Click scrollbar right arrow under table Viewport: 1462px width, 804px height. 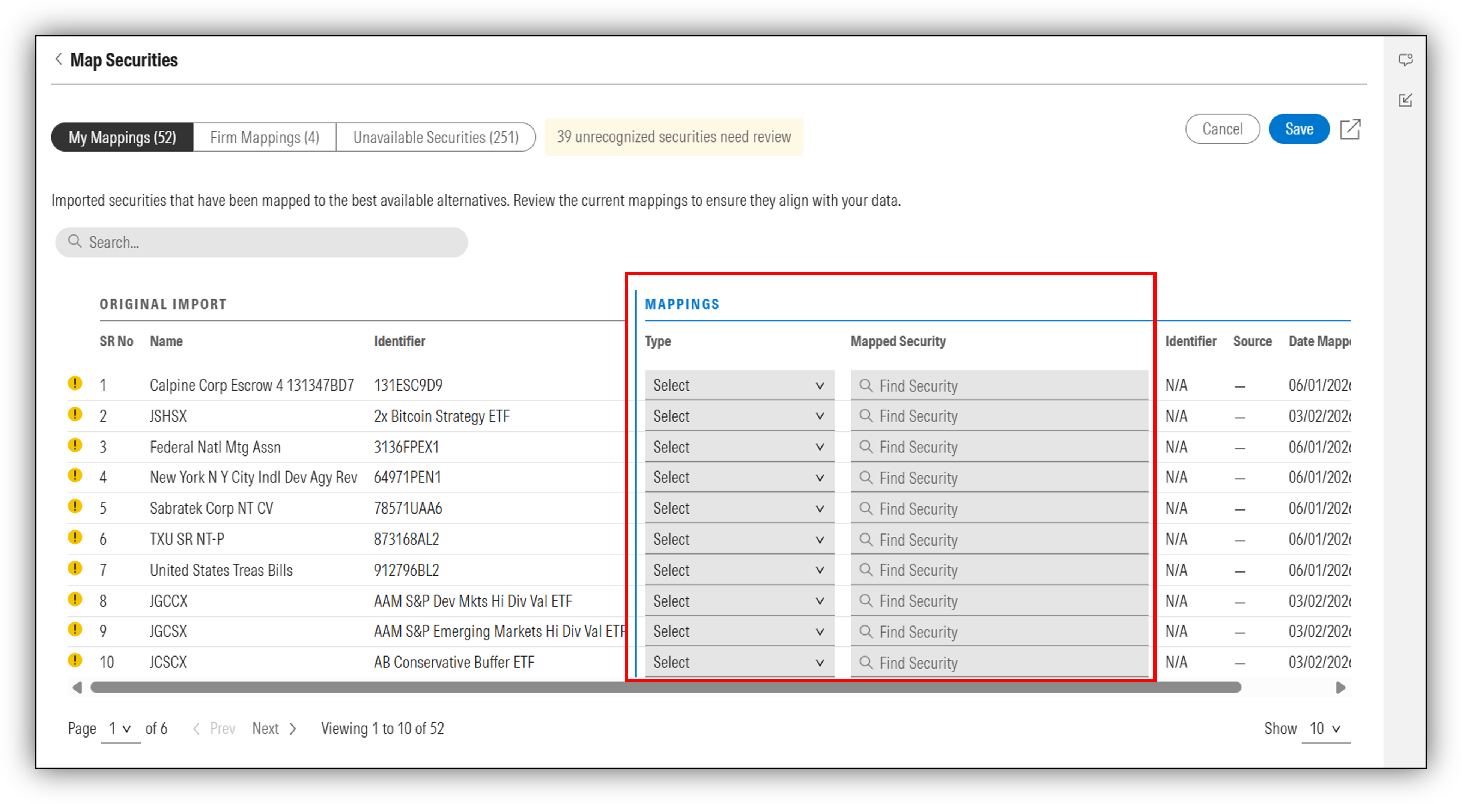pos(1340,688)
